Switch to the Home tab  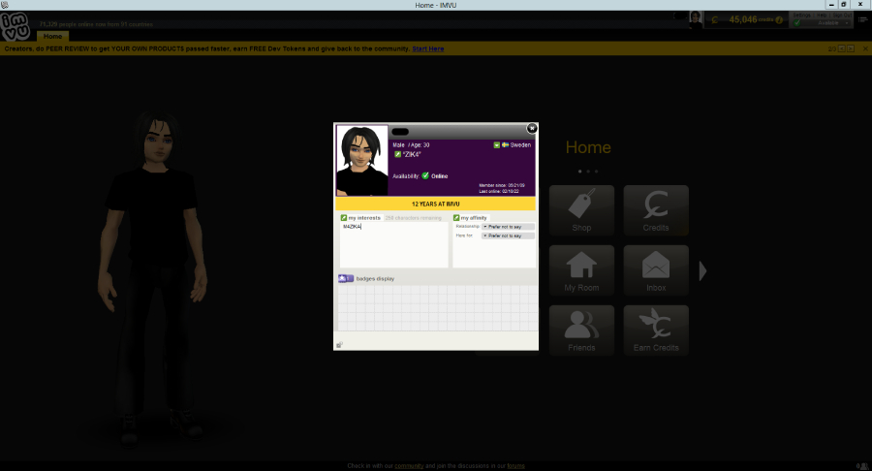tap(53, 36)
